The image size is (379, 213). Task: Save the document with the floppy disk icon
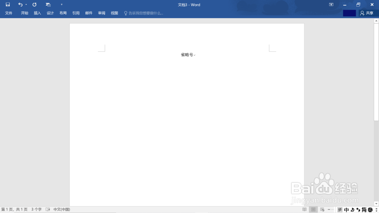coord(8,5)
